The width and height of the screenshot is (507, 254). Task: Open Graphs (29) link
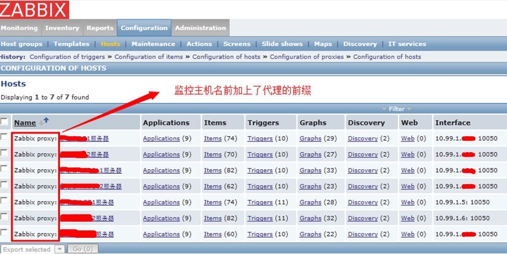click(310, 139)
